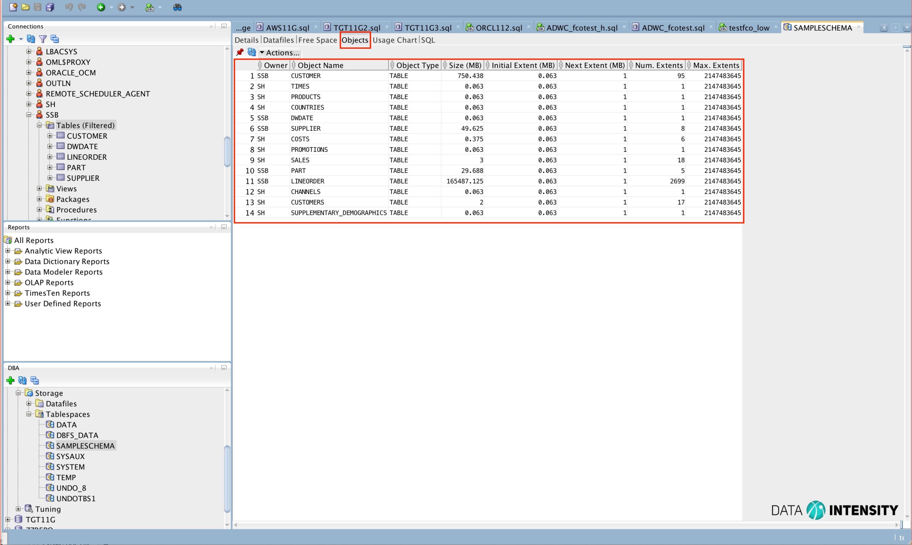Expand the CUSTOMER table node
This screenshot has width=912, height=545.
point(50,136)
